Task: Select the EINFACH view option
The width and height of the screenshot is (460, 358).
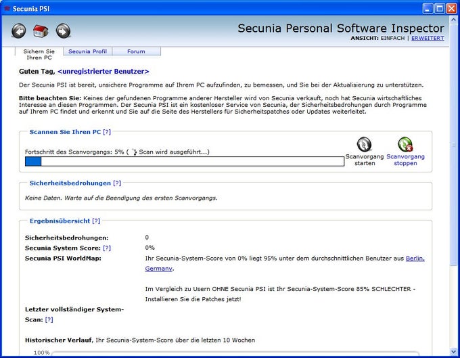Action: tap(392, 38)
